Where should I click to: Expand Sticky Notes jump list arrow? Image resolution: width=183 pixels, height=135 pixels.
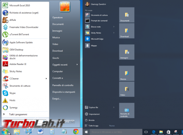(114, 33)
